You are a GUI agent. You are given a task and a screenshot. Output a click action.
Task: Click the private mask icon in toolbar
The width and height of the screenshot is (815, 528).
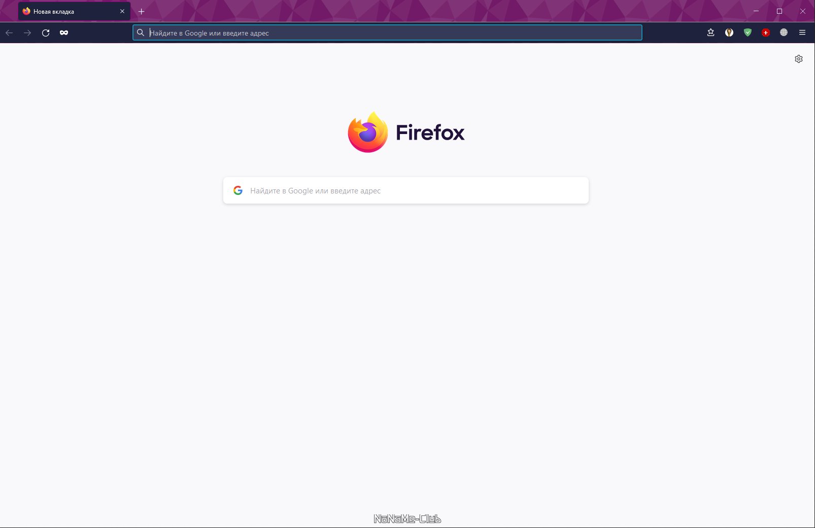(x=64, y=32)
